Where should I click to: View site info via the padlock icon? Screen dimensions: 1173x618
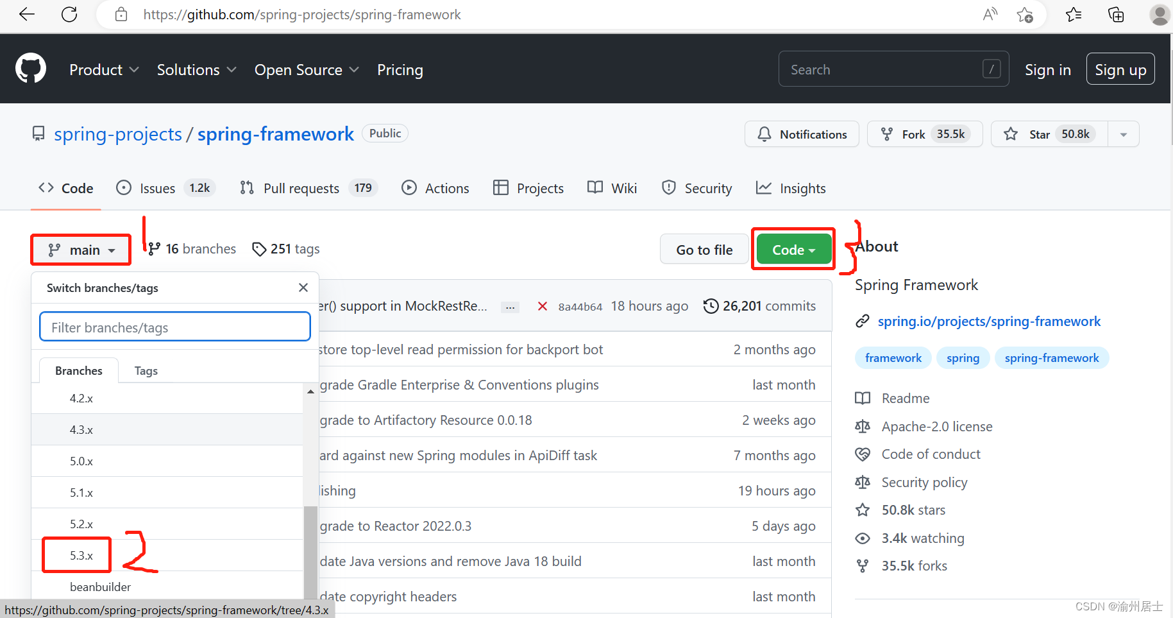coord(121,14)
